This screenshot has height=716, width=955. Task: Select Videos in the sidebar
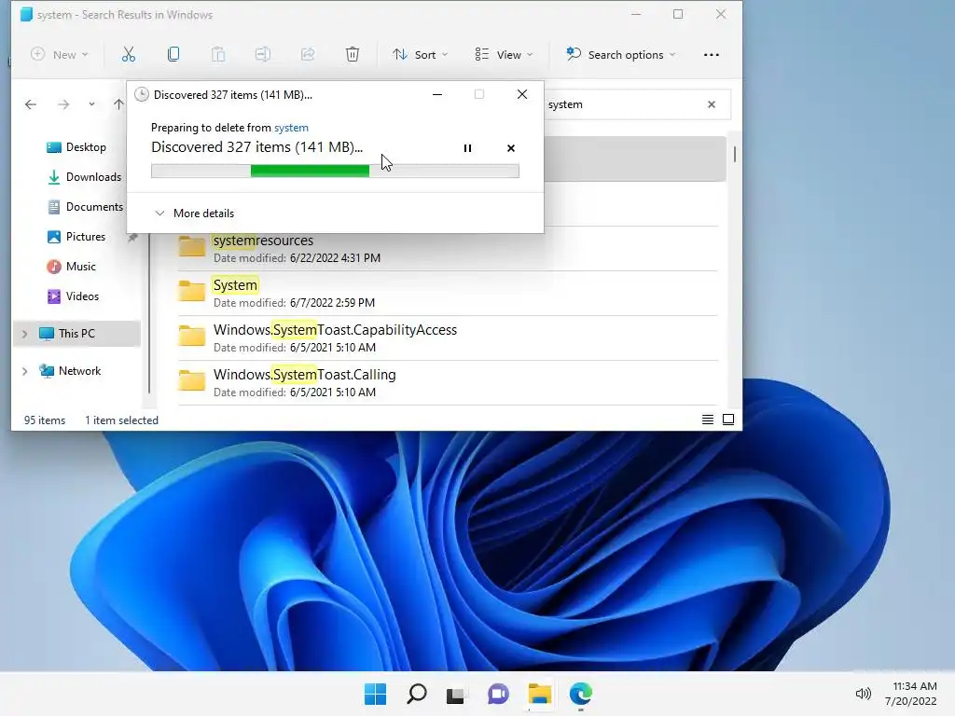[73, 296]
